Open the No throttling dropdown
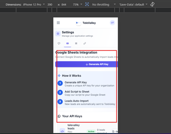171x134 pixels. pos(104,4)
